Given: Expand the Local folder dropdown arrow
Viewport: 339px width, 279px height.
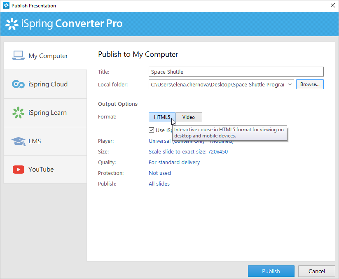Looking at the screenshot, I should [290, 84].
